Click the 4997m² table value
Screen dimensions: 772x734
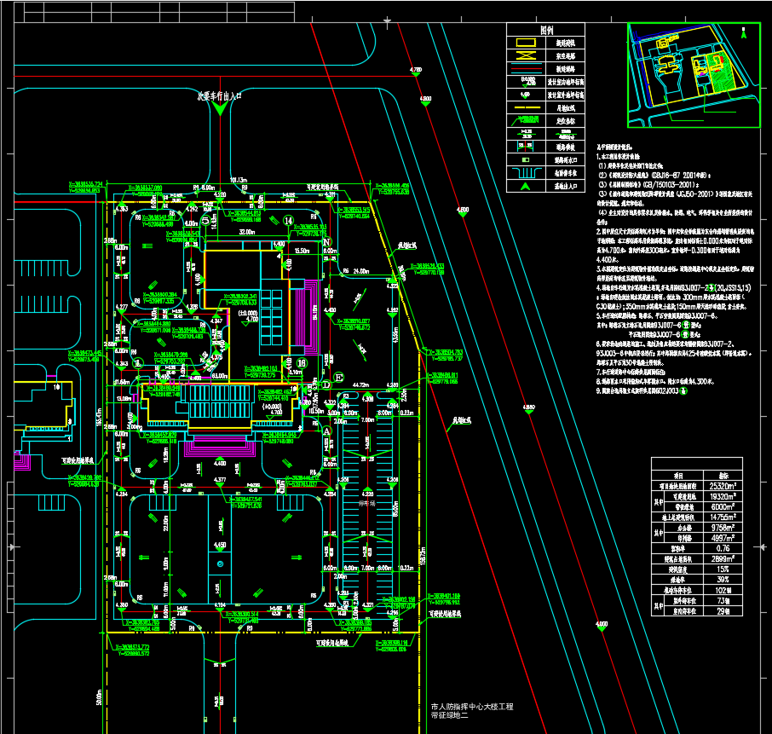coord(723,538)
